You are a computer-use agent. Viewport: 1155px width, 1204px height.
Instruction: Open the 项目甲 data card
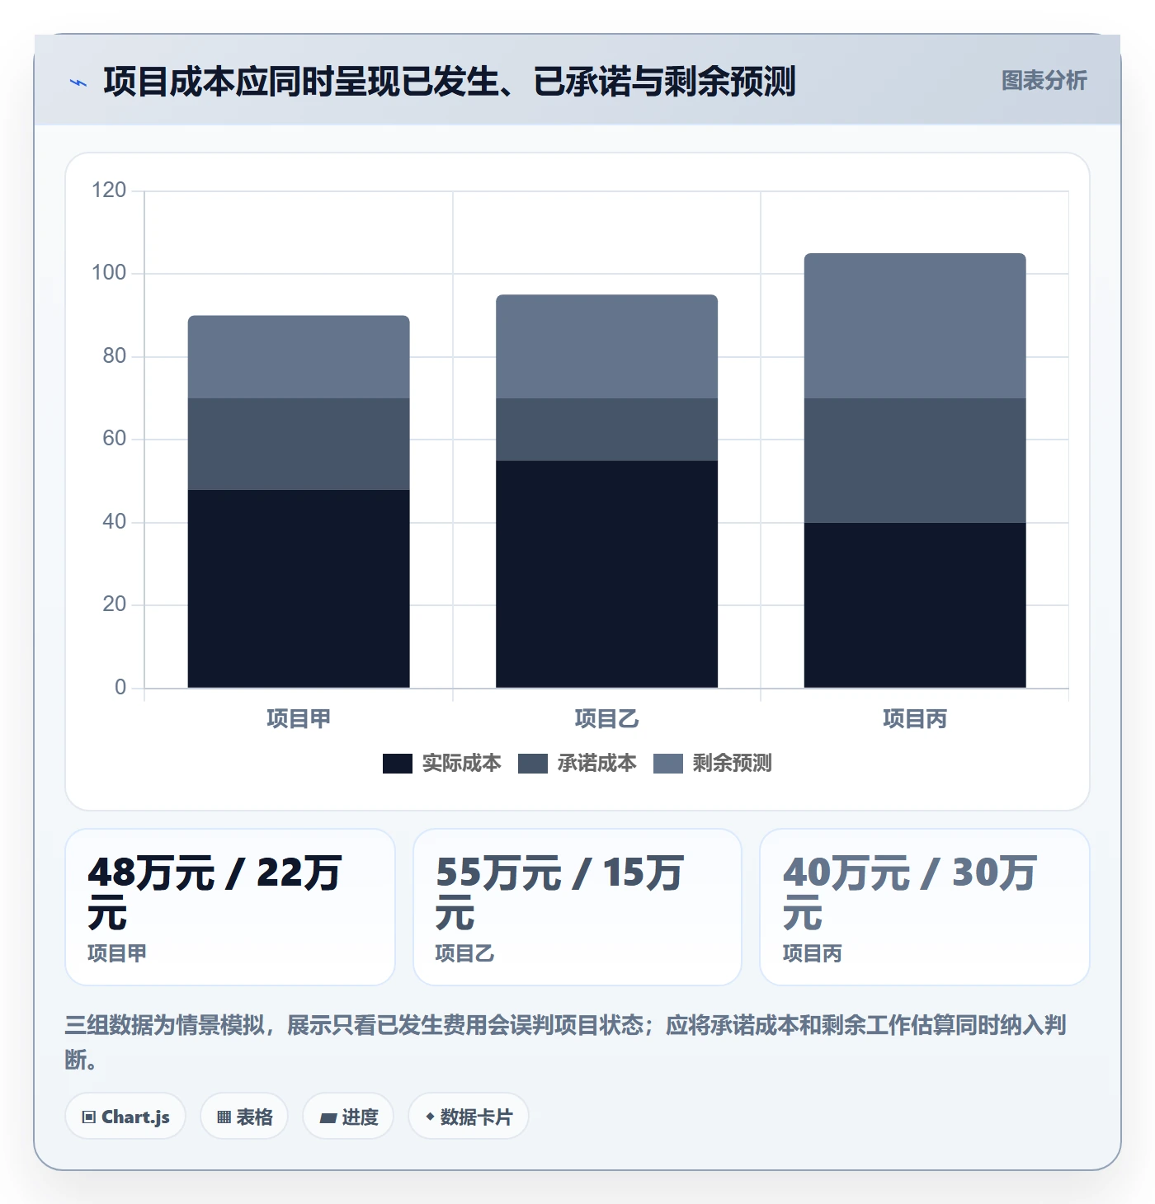point(230,907)
